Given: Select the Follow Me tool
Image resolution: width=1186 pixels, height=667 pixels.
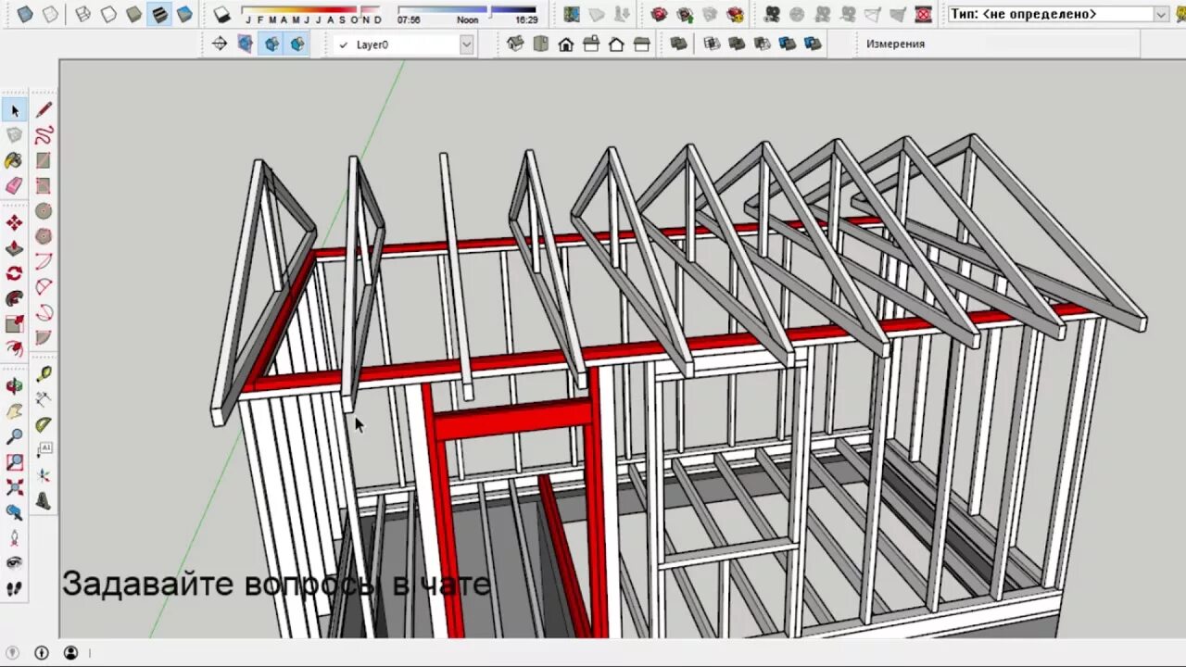Looking at the screenshot, I should (15, 298).
